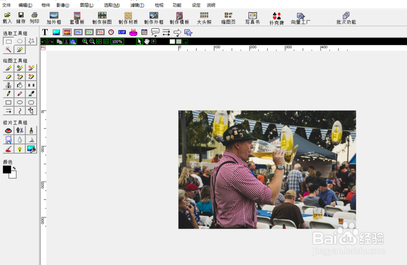407x265 pixels.
Task: Open the 选取(M) menu
Action: tap(112, 5)
